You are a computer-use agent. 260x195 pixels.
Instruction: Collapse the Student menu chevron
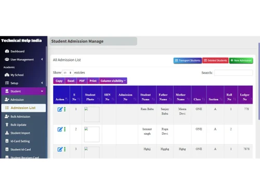tap(42, 91)
